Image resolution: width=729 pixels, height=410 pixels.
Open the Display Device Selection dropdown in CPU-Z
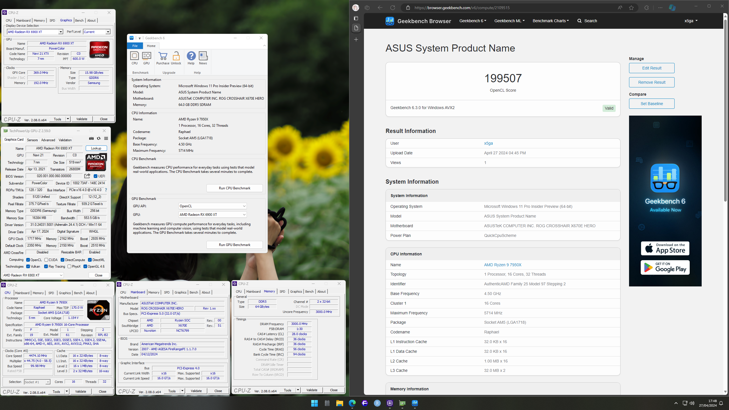pyautogui.click(x=35, y=32)
